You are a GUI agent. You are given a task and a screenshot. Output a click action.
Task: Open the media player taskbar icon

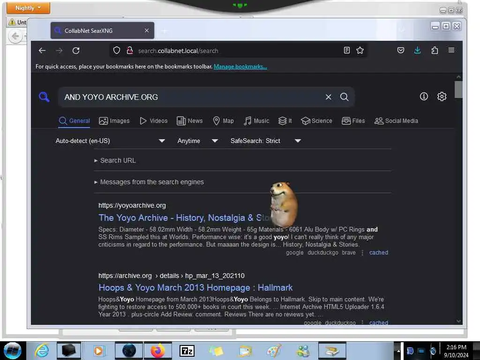[98, 351]
